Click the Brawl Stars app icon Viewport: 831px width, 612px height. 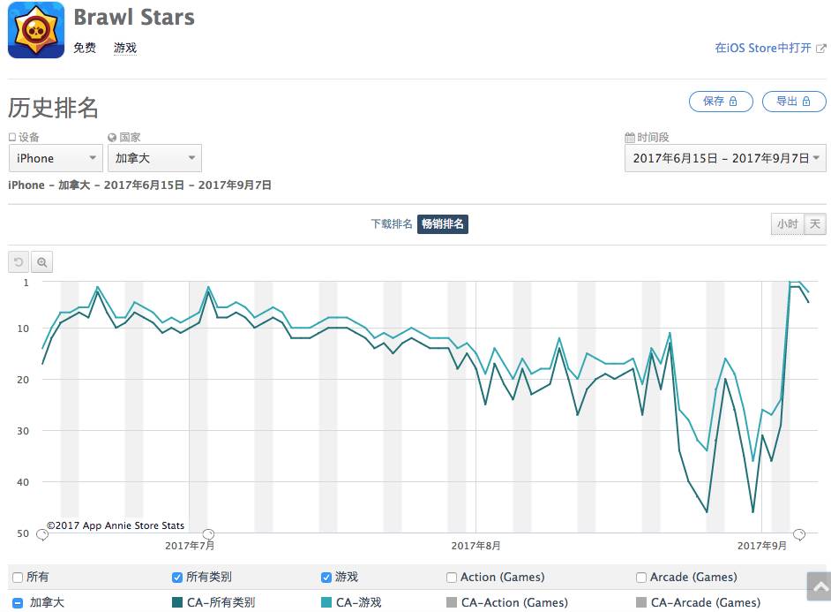(x=36, y=31)
